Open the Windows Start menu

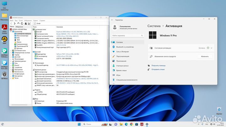(79, 124)
